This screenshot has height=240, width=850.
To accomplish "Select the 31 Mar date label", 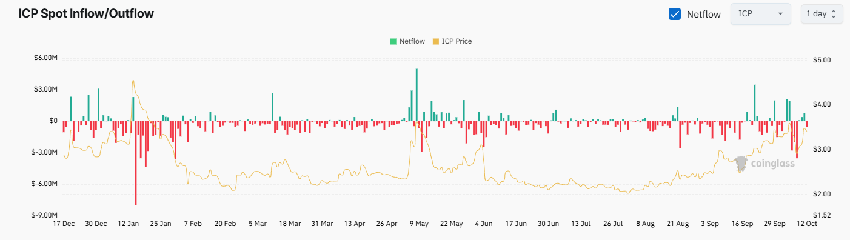I will tap(322, 224).
